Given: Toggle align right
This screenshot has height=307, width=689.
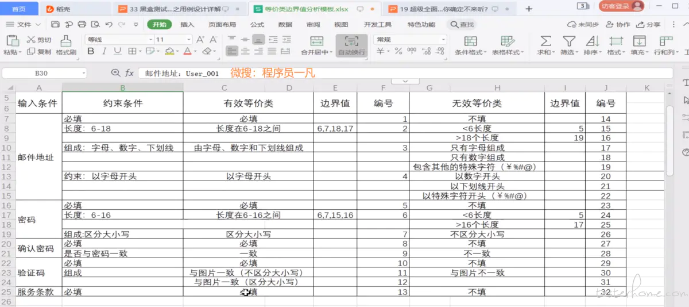Looking at the screenshot, I should 258,51.
